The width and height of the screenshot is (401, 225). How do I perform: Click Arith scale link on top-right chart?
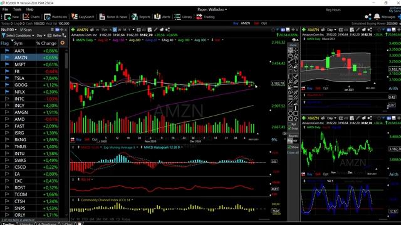click(x=393, y=89)
